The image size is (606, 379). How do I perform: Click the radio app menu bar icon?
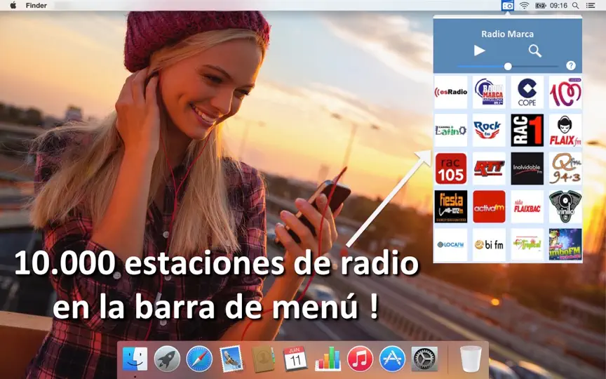pos(507,6)
